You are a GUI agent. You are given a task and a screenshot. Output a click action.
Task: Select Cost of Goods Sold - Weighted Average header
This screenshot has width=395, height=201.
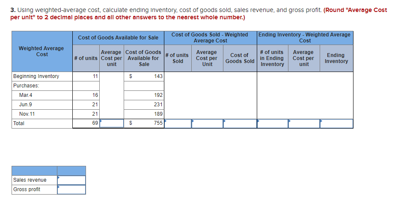pos(210,38)
